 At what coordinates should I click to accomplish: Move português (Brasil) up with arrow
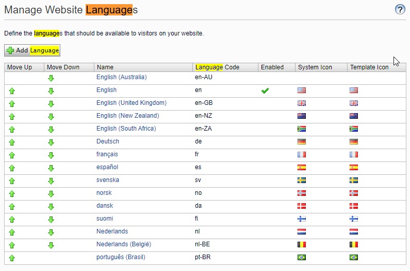[x=12, y=258]
